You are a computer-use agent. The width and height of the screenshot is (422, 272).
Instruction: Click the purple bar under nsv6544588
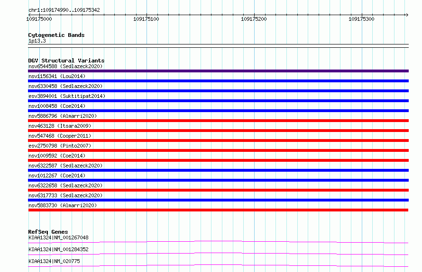(218, 71)
